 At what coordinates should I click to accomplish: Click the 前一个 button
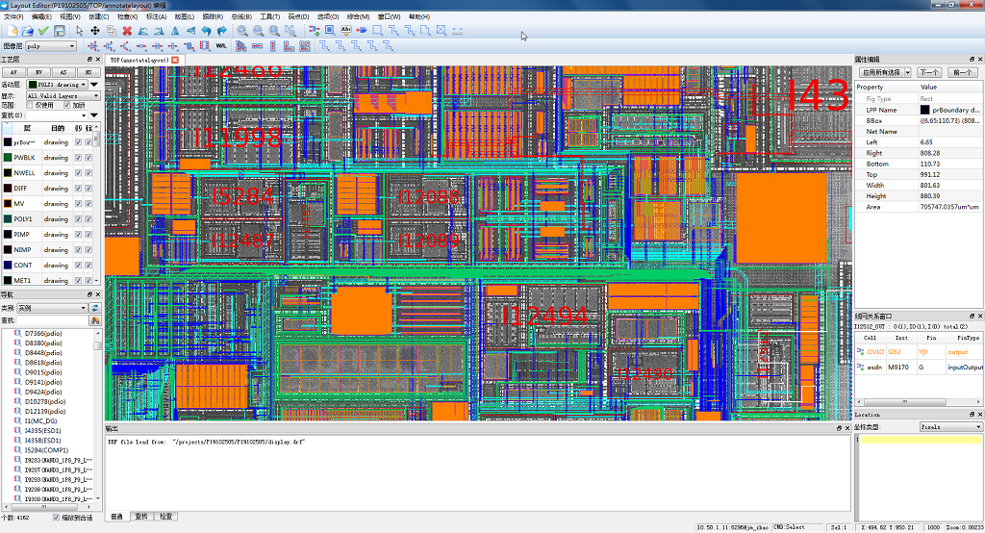[x=962, y=72]
